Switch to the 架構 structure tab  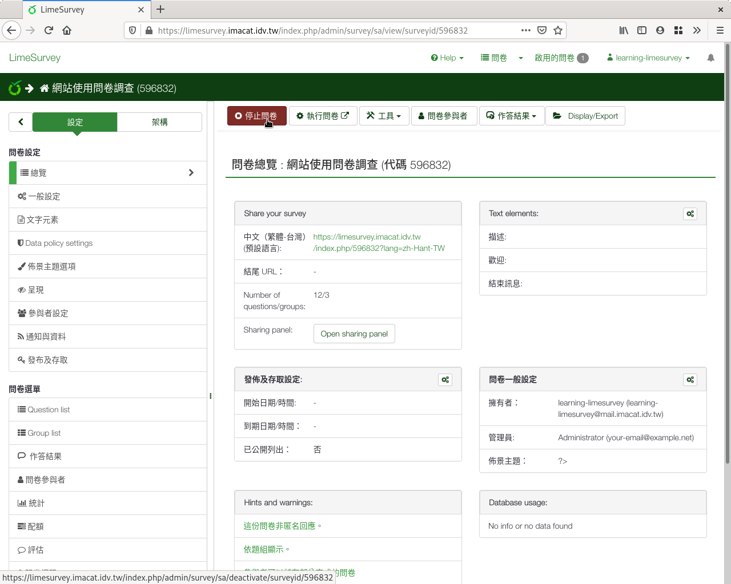tap(159, 122)
